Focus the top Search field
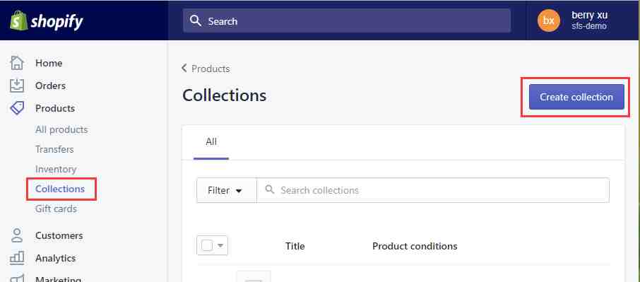The width and height of the screenshot is (640, 282). tap(347, 20)
